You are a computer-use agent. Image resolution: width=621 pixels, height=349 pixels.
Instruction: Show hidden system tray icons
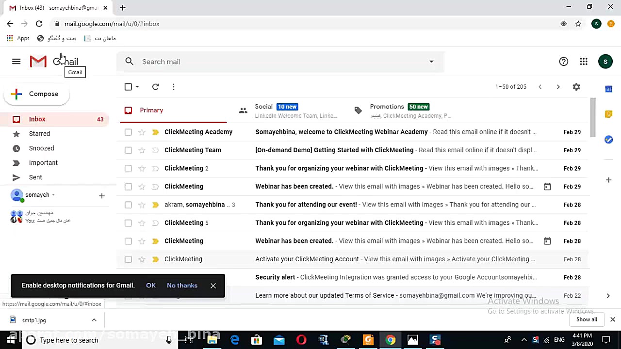tap(524, 340)
